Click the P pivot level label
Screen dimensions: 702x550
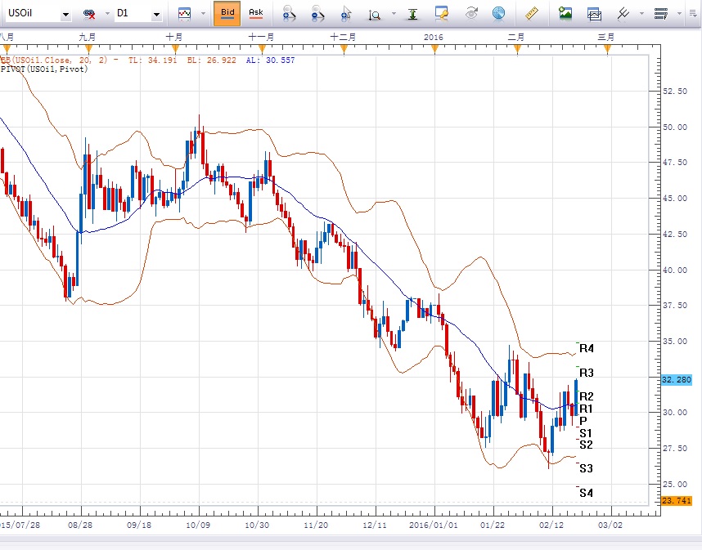[583, 421]
